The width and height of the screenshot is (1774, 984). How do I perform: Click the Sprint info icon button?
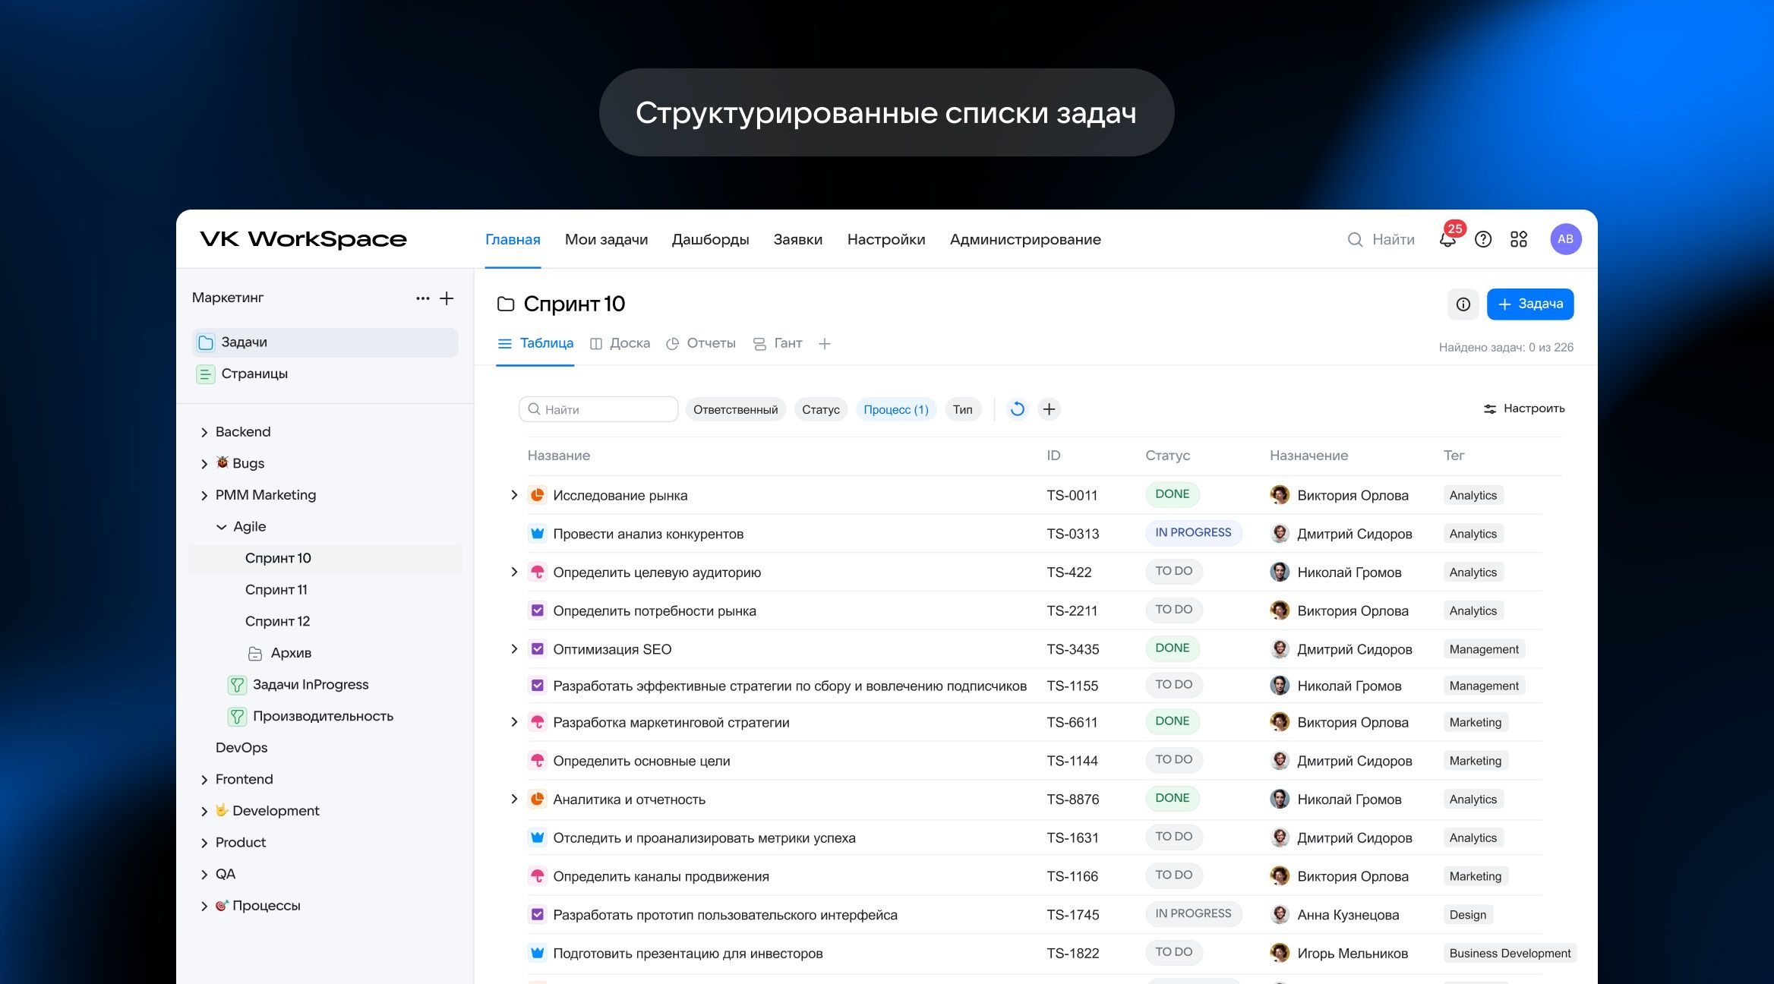(1463, 304)
